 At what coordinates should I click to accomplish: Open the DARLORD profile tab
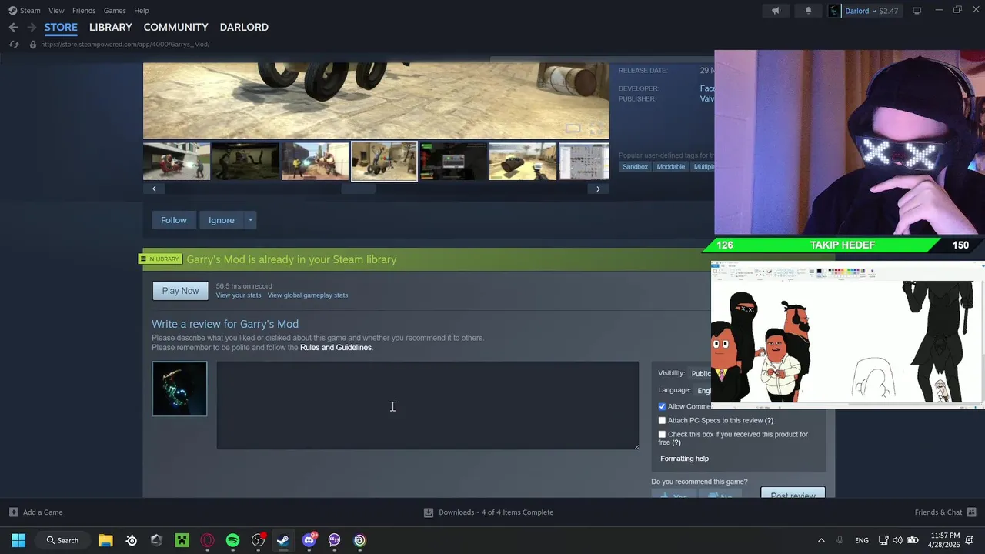[244, 27]
